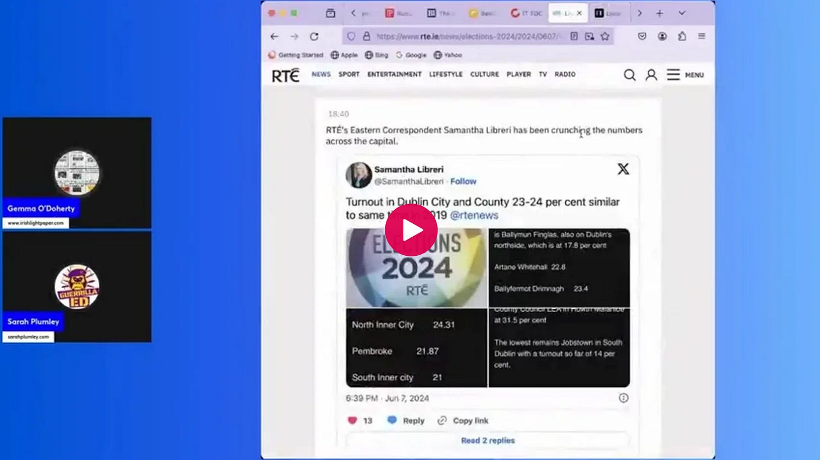The image size is (820, 460).
Task: Open the Yahoo bookmark
Action: coord(448,55)
